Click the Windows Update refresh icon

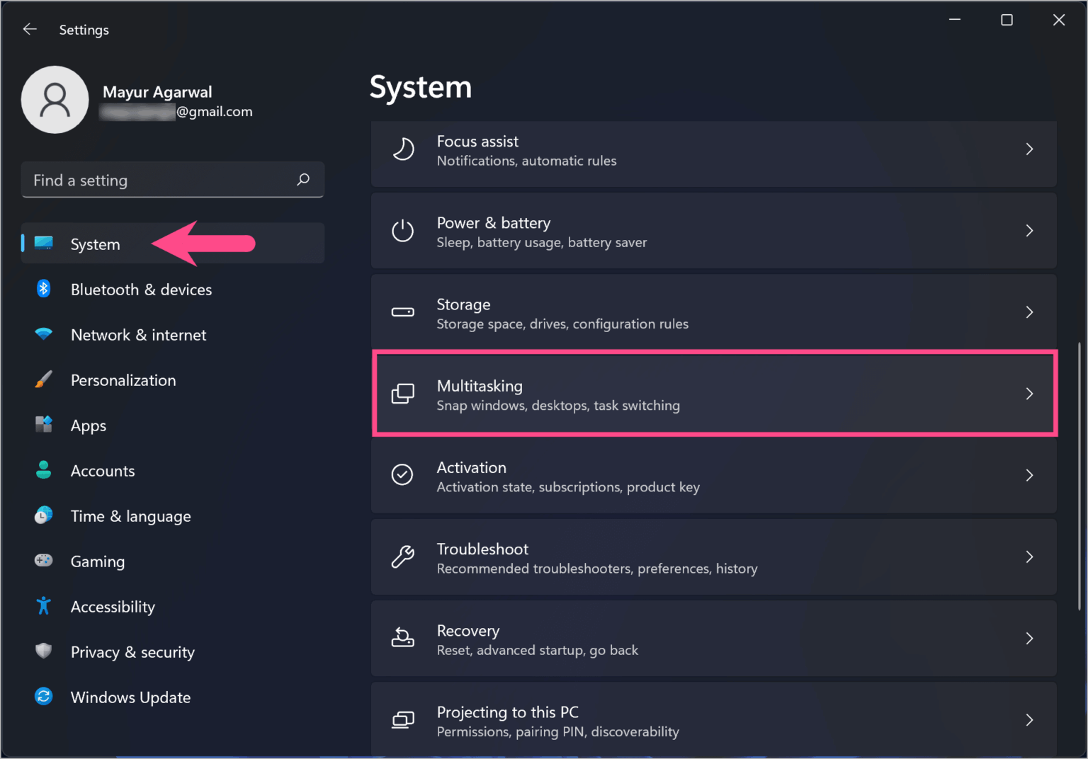(x=43, y=697)
